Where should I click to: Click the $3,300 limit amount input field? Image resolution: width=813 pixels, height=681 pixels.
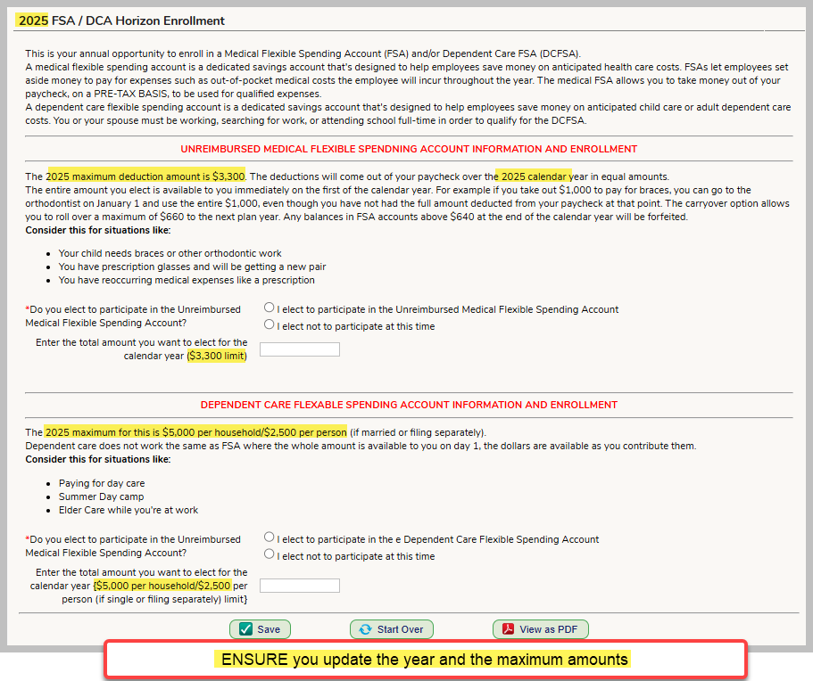pos(300,349)
